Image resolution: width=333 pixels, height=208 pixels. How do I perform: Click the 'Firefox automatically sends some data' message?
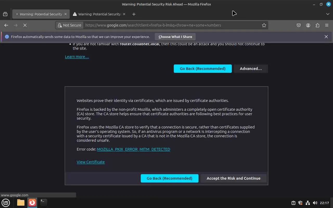[x=80, y=37]
